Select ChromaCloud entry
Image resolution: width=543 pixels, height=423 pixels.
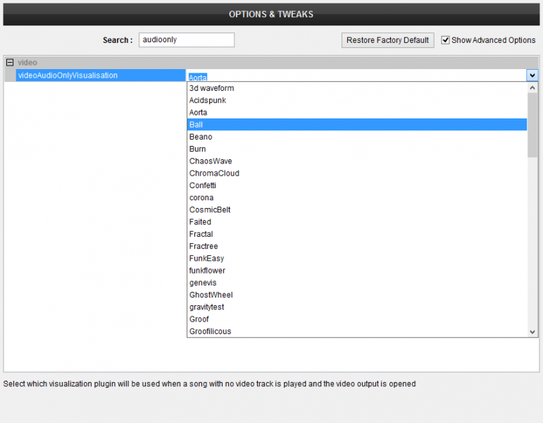(x=357, y=173)
